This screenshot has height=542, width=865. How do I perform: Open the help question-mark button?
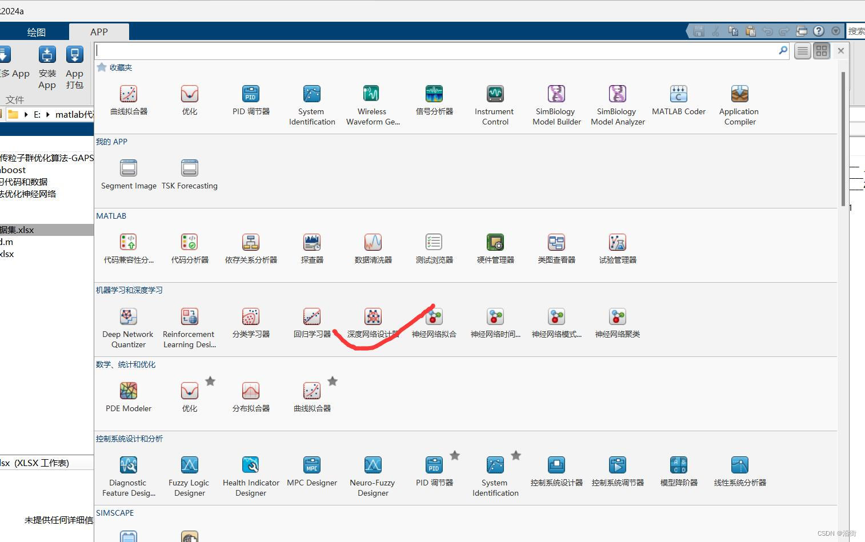819,31
